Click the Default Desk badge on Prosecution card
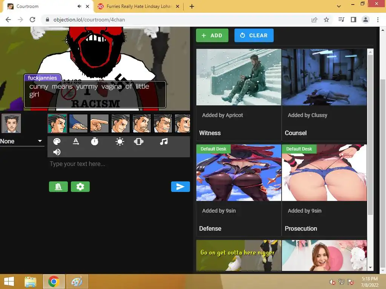386x289 pixels. pos(299,149)
